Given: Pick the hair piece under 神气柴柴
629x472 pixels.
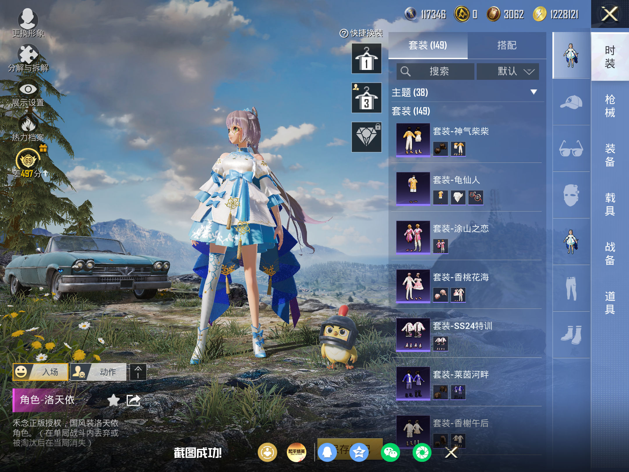Looking at the screenshot, I should point(440,149).
